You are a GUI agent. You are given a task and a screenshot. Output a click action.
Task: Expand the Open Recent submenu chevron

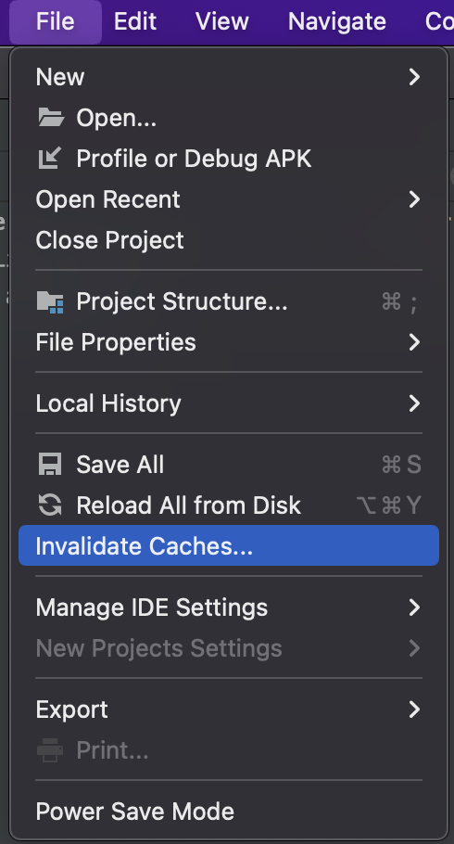point(414,199)
